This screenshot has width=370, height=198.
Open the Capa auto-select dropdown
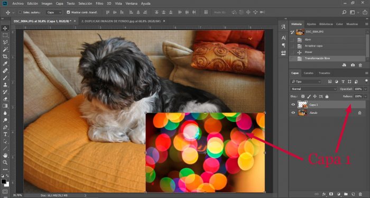pyautogui.click(x=54, y=12)
